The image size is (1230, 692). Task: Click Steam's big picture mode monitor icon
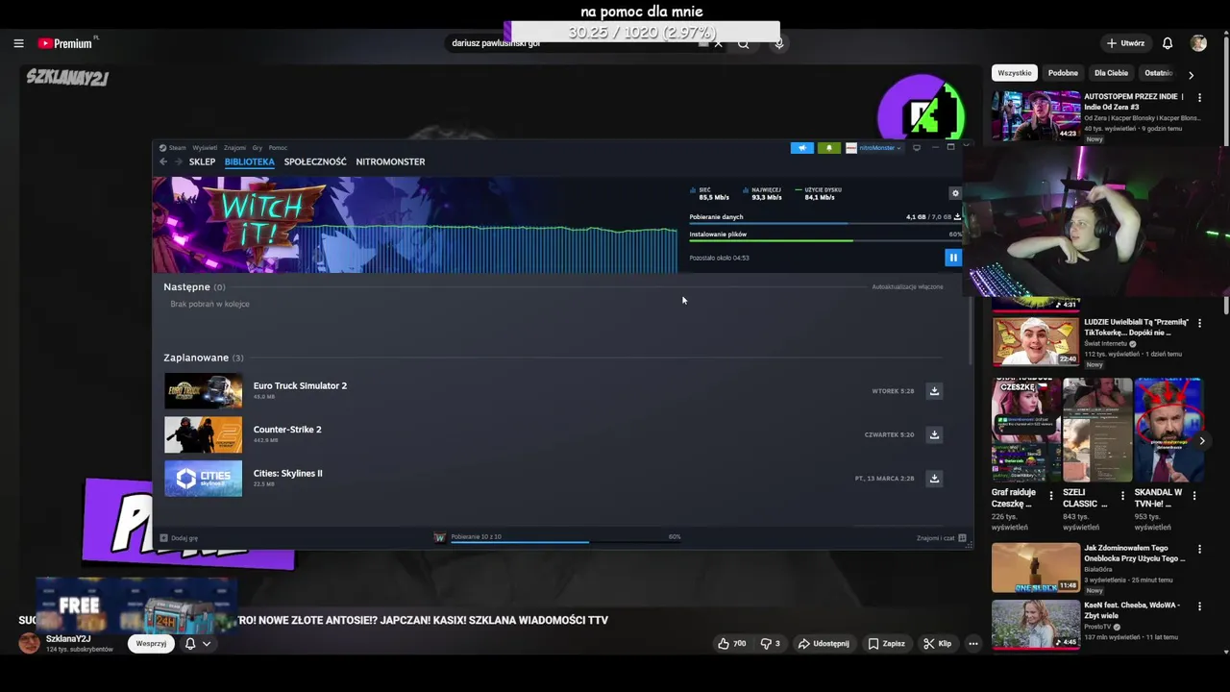(x=917, y=148)
